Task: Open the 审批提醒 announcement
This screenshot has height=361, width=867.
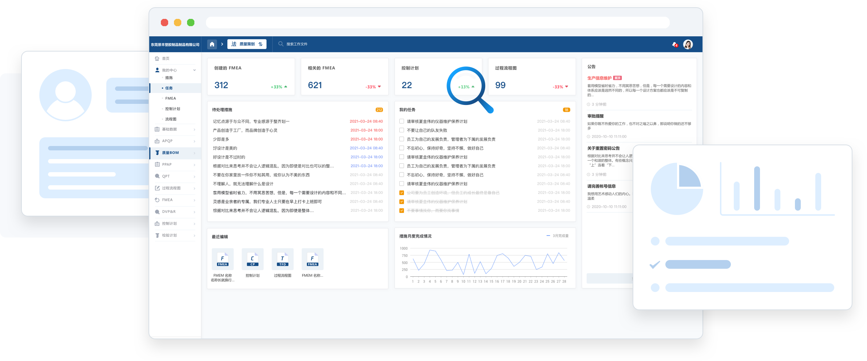Action: [x=595, y=116]
